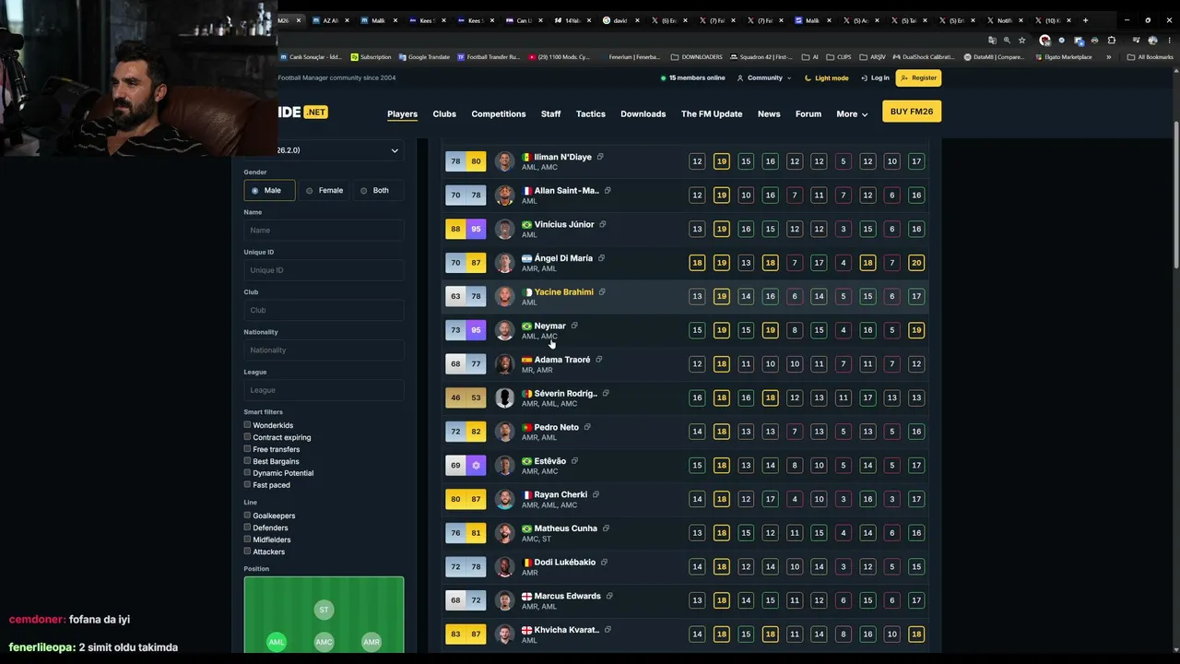Open a new browser tab
The height and width of the screenshot is (664, 1180).
pos(1085,20)
